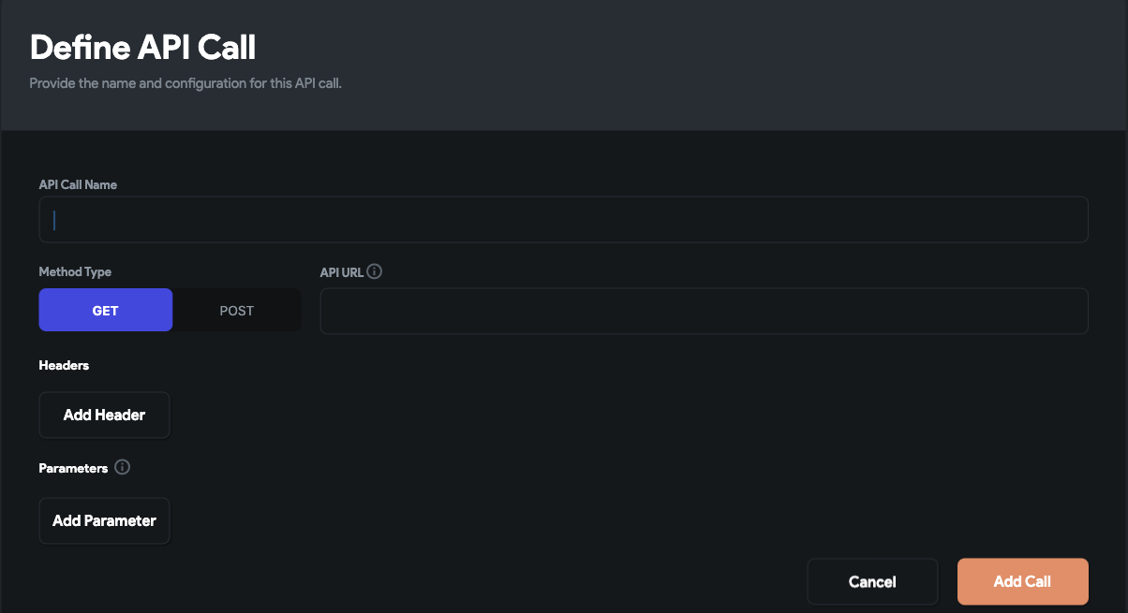Click the API Call Name label
Screen dimensions: 1128x613
pyautogui.click(x=78, y=184)
